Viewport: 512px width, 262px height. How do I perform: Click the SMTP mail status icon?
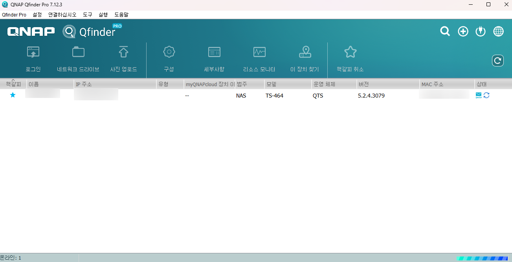tap(479, 95)
